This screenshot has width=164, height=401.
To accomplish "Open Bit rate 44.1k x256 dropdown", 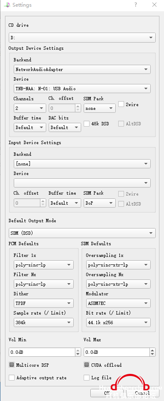I will coord(118,322).
